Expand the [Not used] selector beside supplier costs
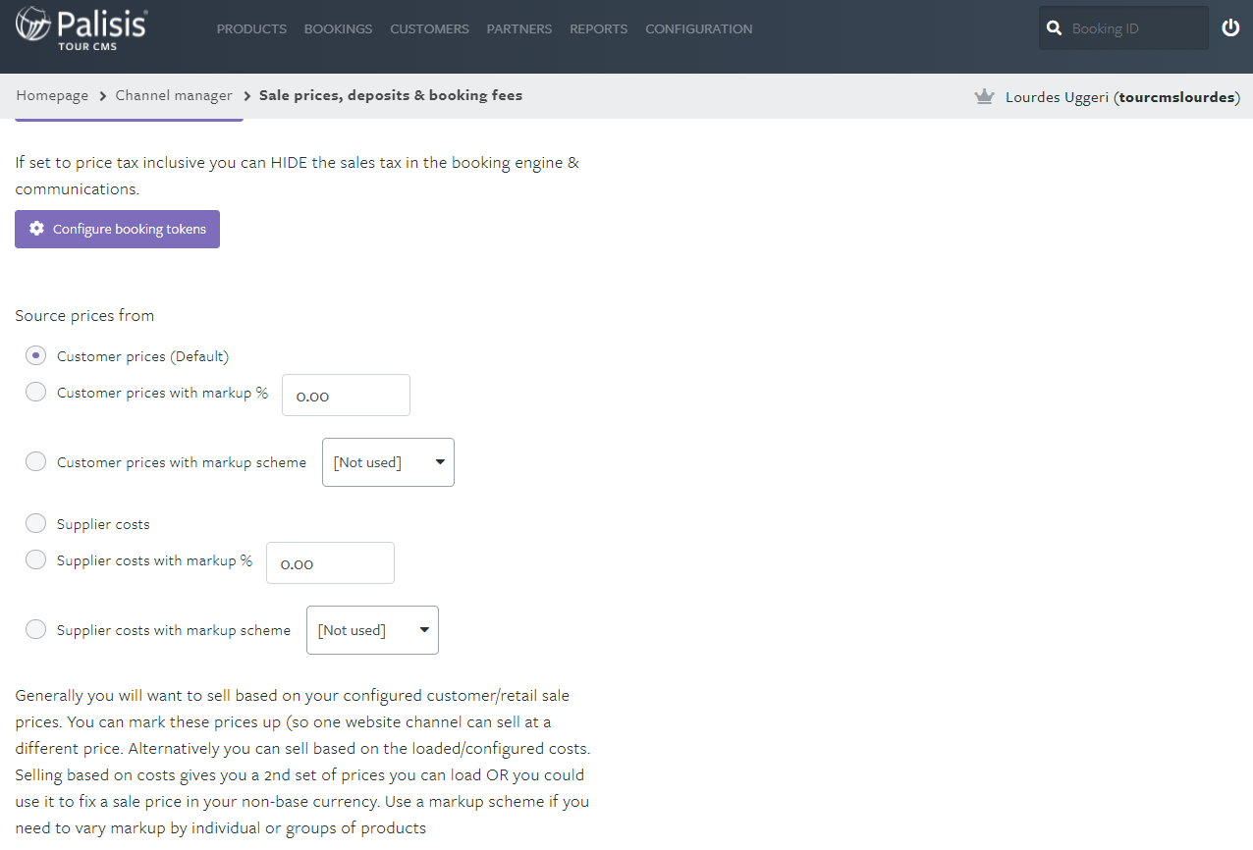The image size is (1253, 850). tap(372, 629)
